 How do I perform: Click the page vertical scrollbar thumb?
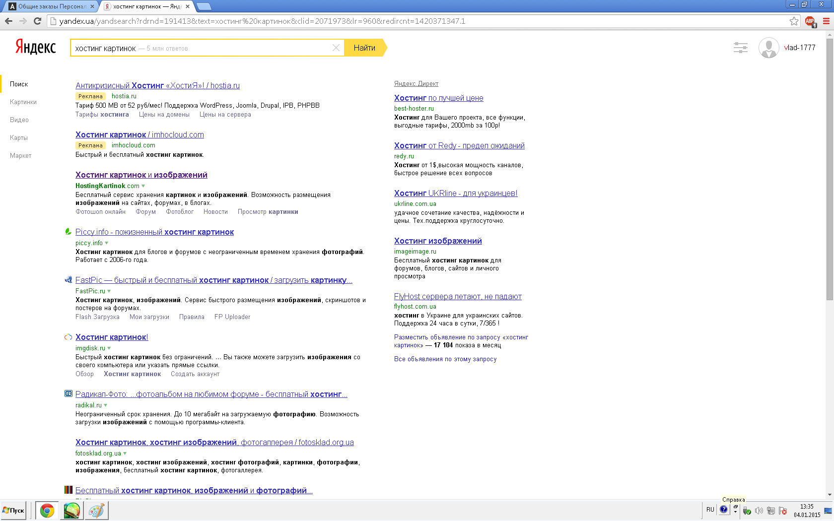click(830, 169)
